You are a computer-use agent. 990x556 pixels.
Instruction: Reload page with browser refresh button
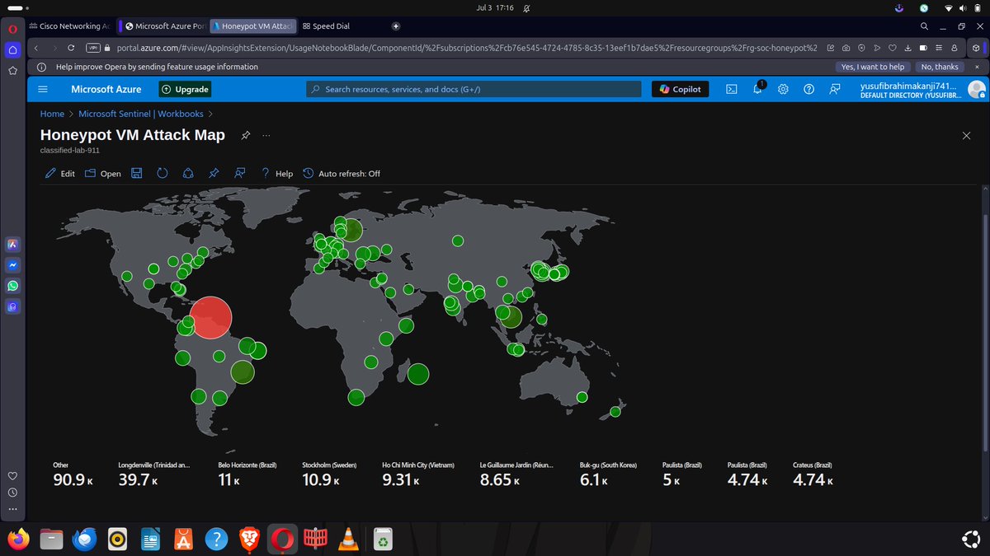click(71, 48)
